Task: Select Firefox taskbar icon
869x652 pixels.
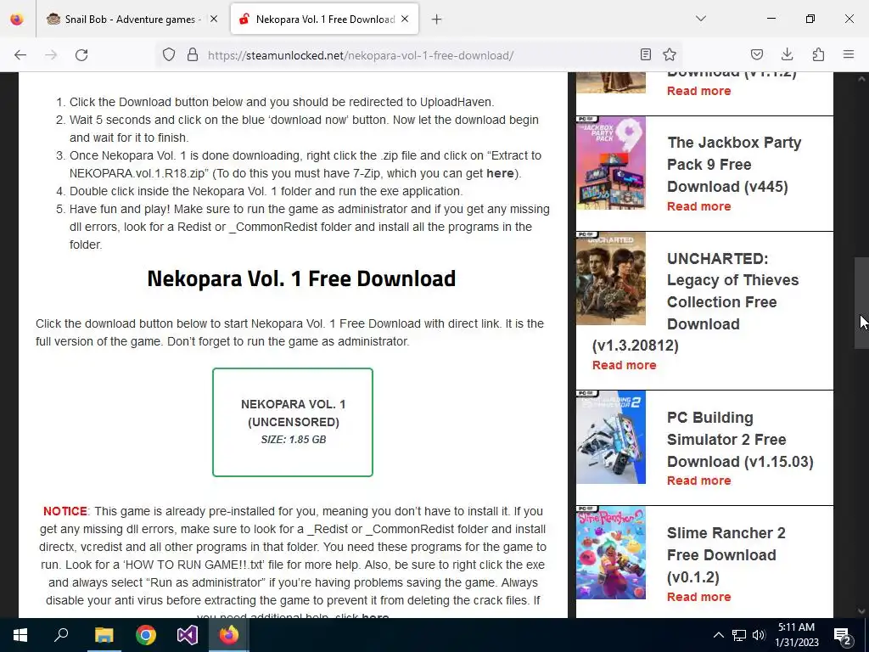Action: [x=229, y=635]
